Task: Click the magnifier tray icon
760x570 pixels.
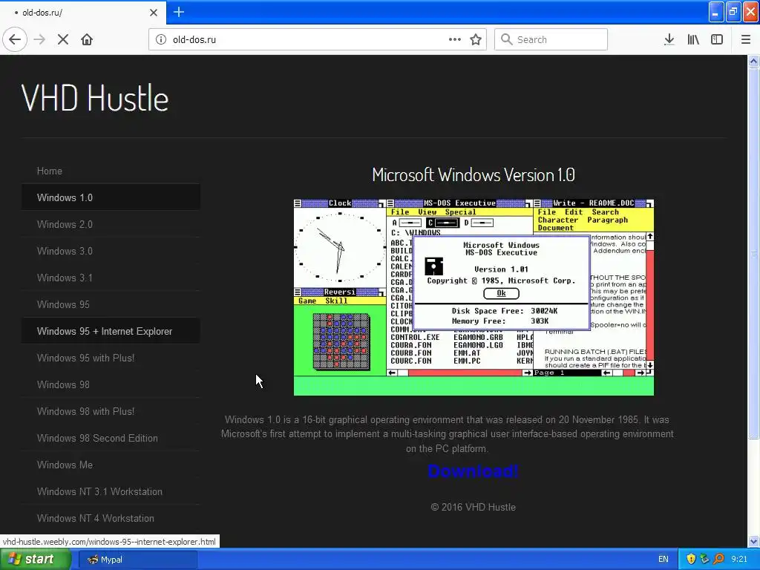Action: point(718,560)
